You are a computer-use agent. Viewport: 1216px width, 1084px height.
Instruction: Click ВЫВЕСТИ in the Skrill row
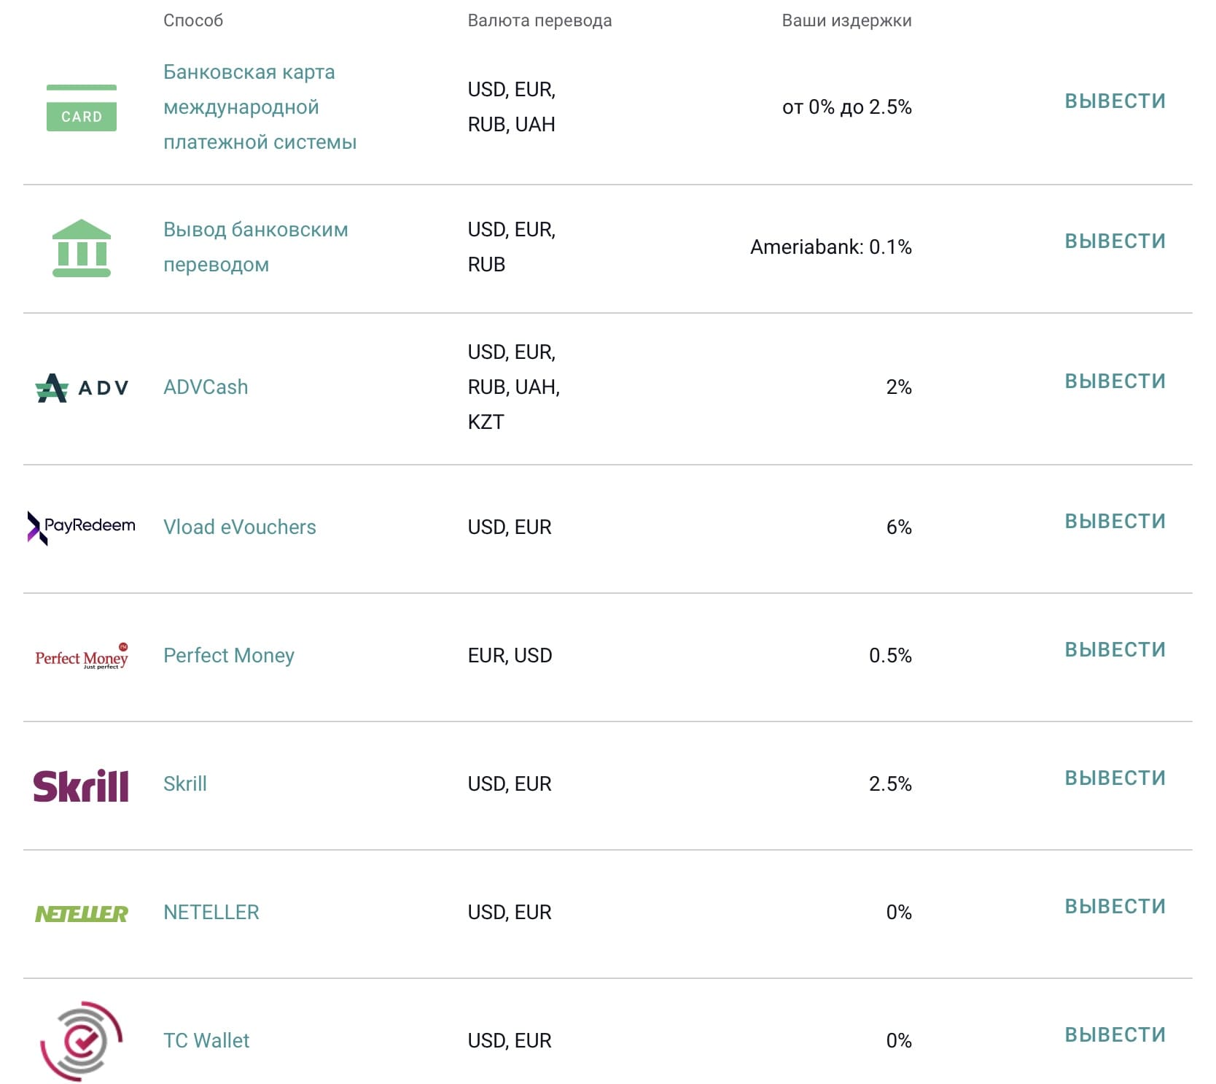click(1115, 778)
